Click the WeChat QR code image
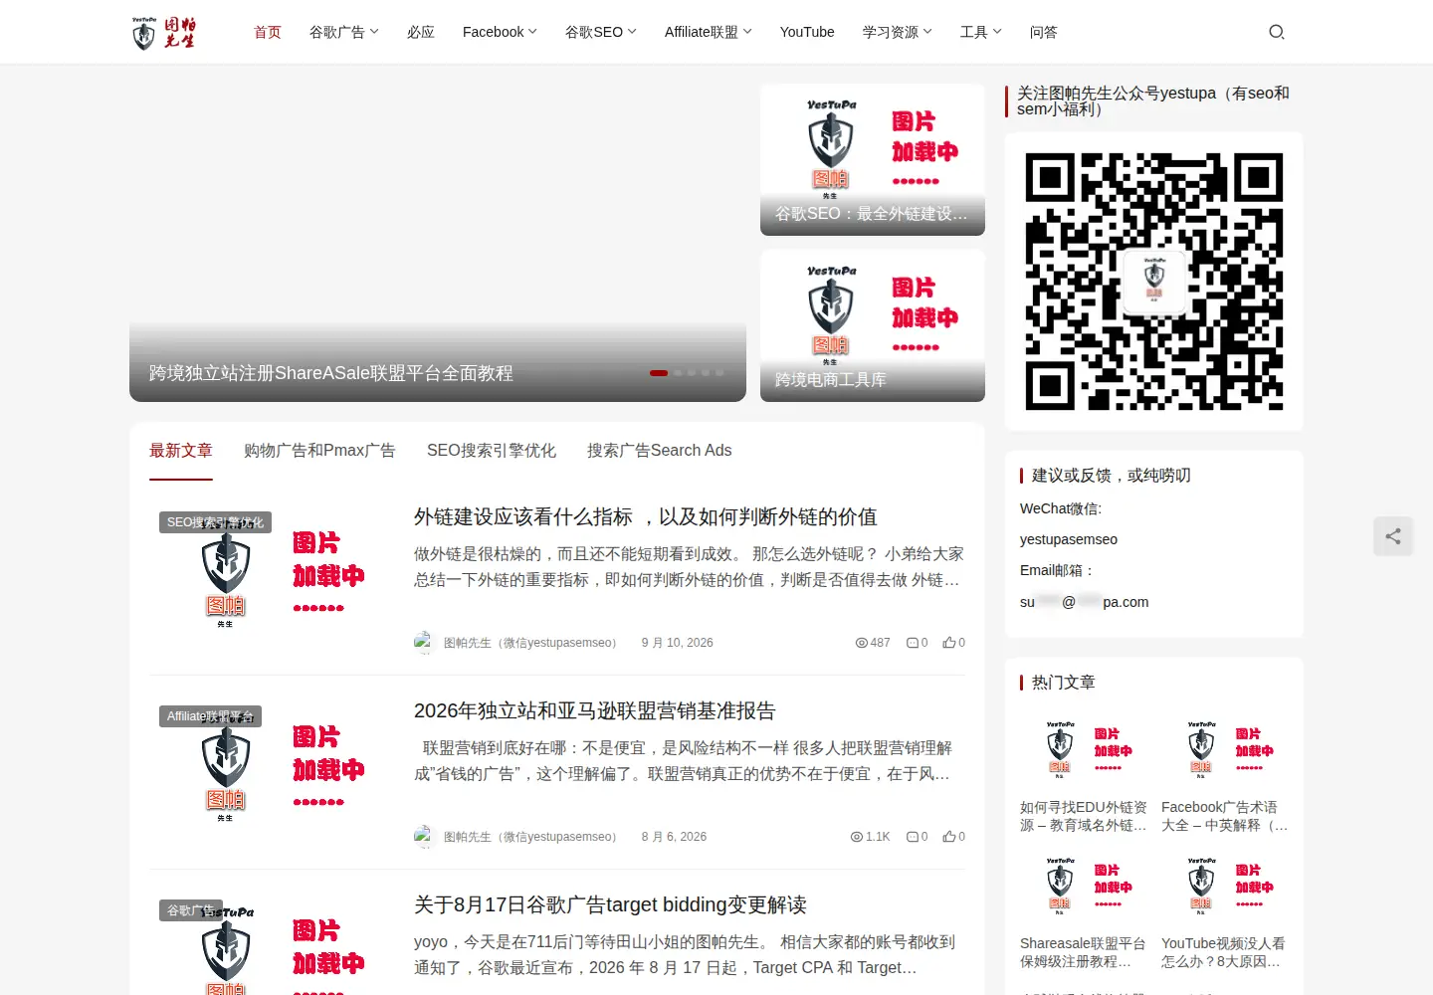Image resolution: width=1433 pixels, height=995 pixels. [x=1154, y=282]
